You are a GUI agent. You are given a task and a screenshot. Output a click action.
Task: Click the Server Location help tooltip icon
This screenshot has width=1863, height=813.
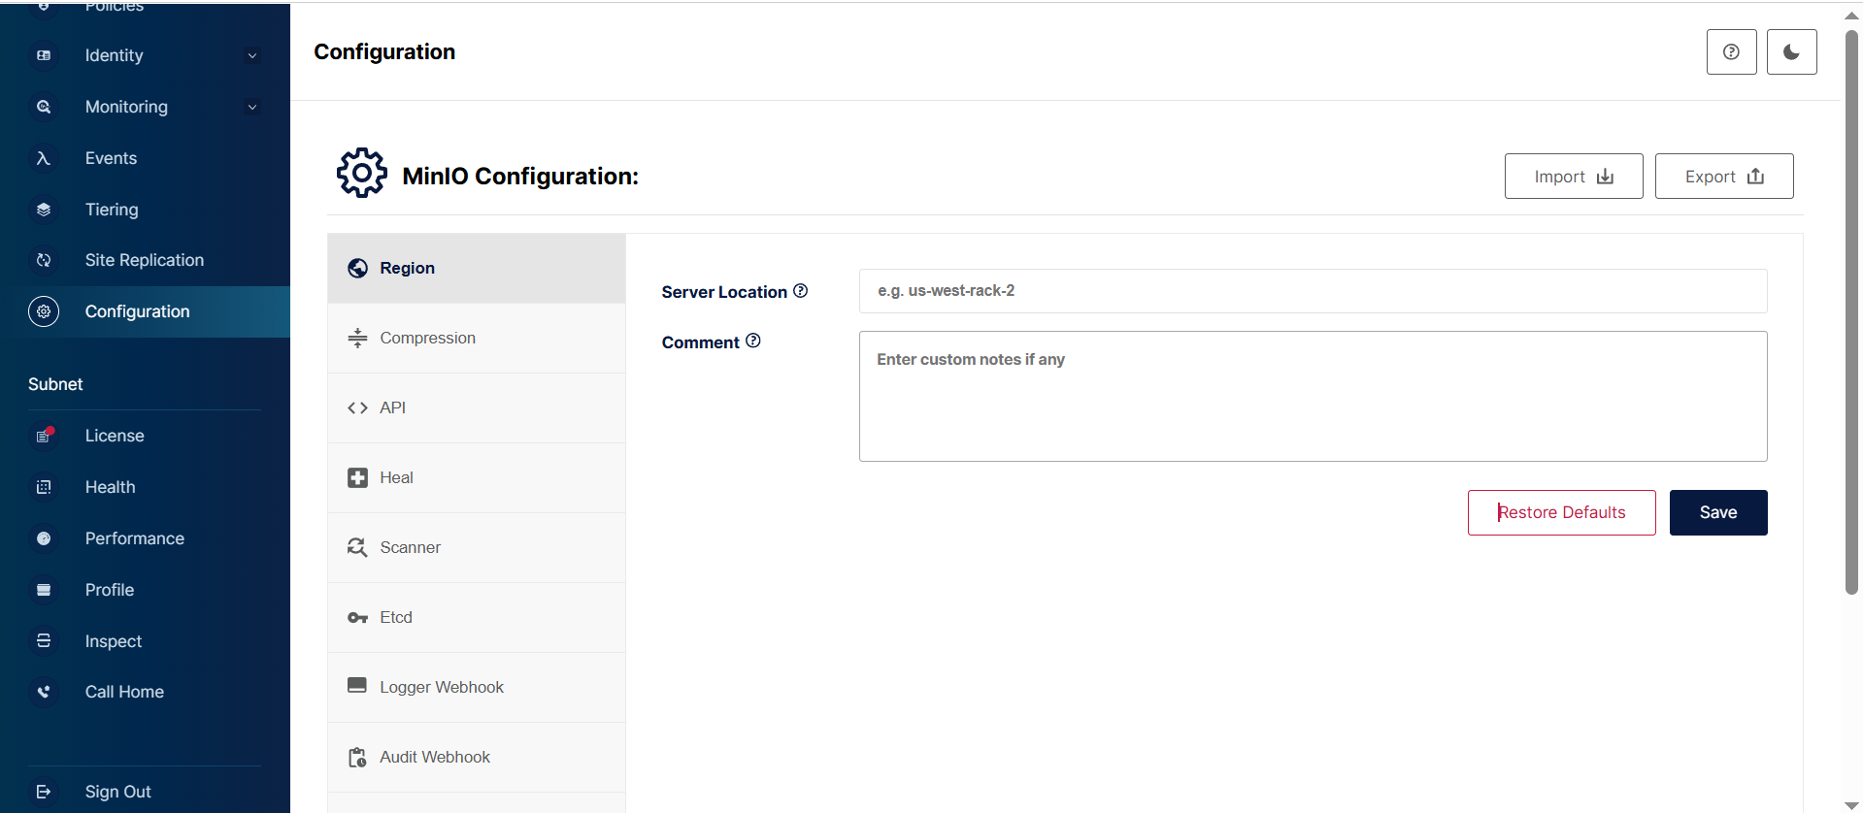click(x=800, y=291)
